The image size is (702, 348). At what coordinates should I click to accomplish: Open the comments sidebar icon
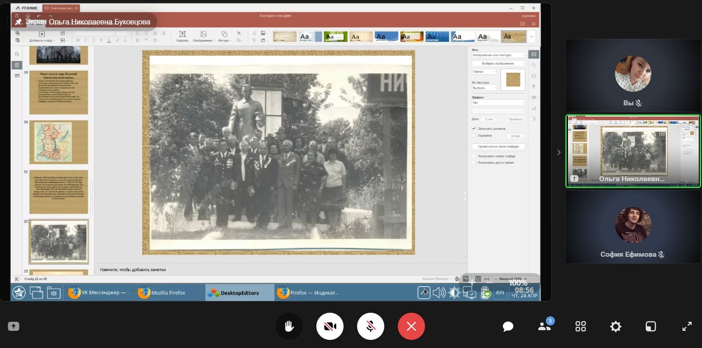(17, 75)
